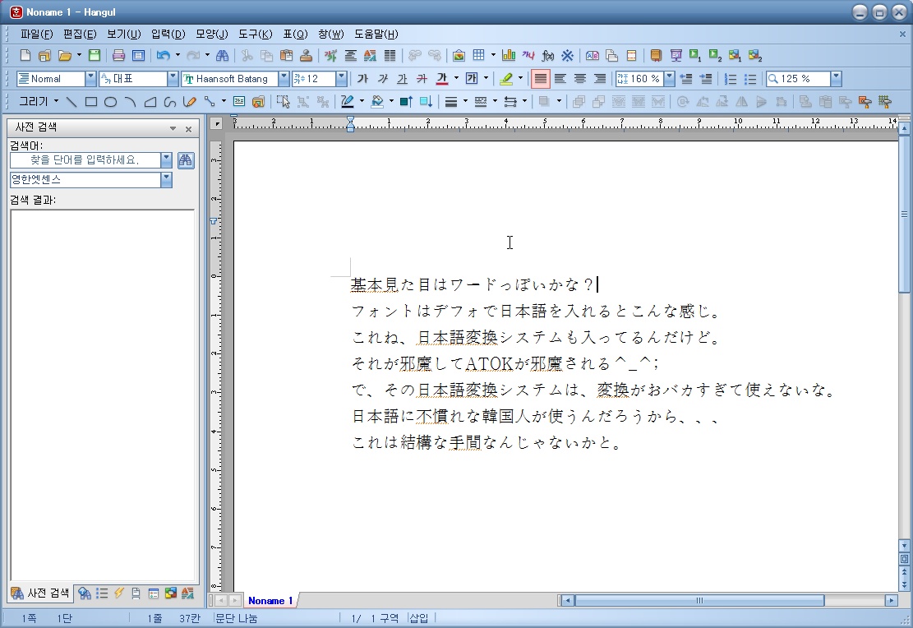Toggle left alignment button
Image resolution: width=913 pixels, height=628 pixels.
[x=560, y=79]
